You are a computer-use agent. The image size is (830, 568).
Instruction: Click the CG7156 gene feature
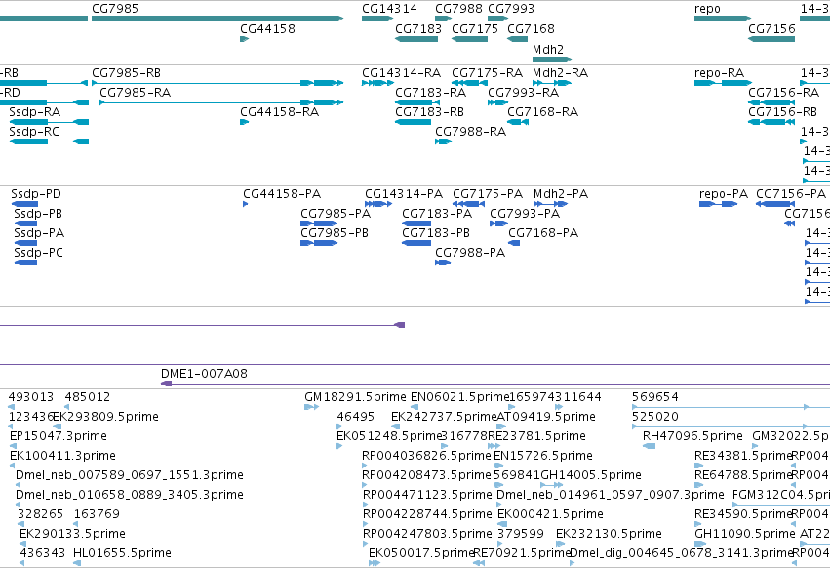[771, 39]
